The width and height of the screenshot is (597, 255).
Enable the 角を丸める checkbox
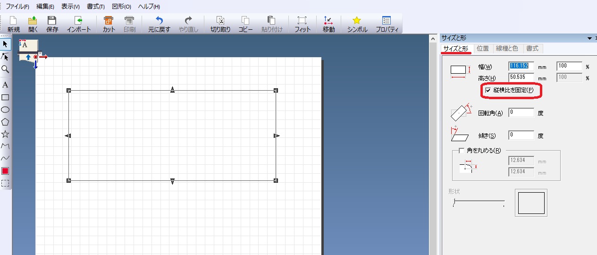(x=462, y=151)
